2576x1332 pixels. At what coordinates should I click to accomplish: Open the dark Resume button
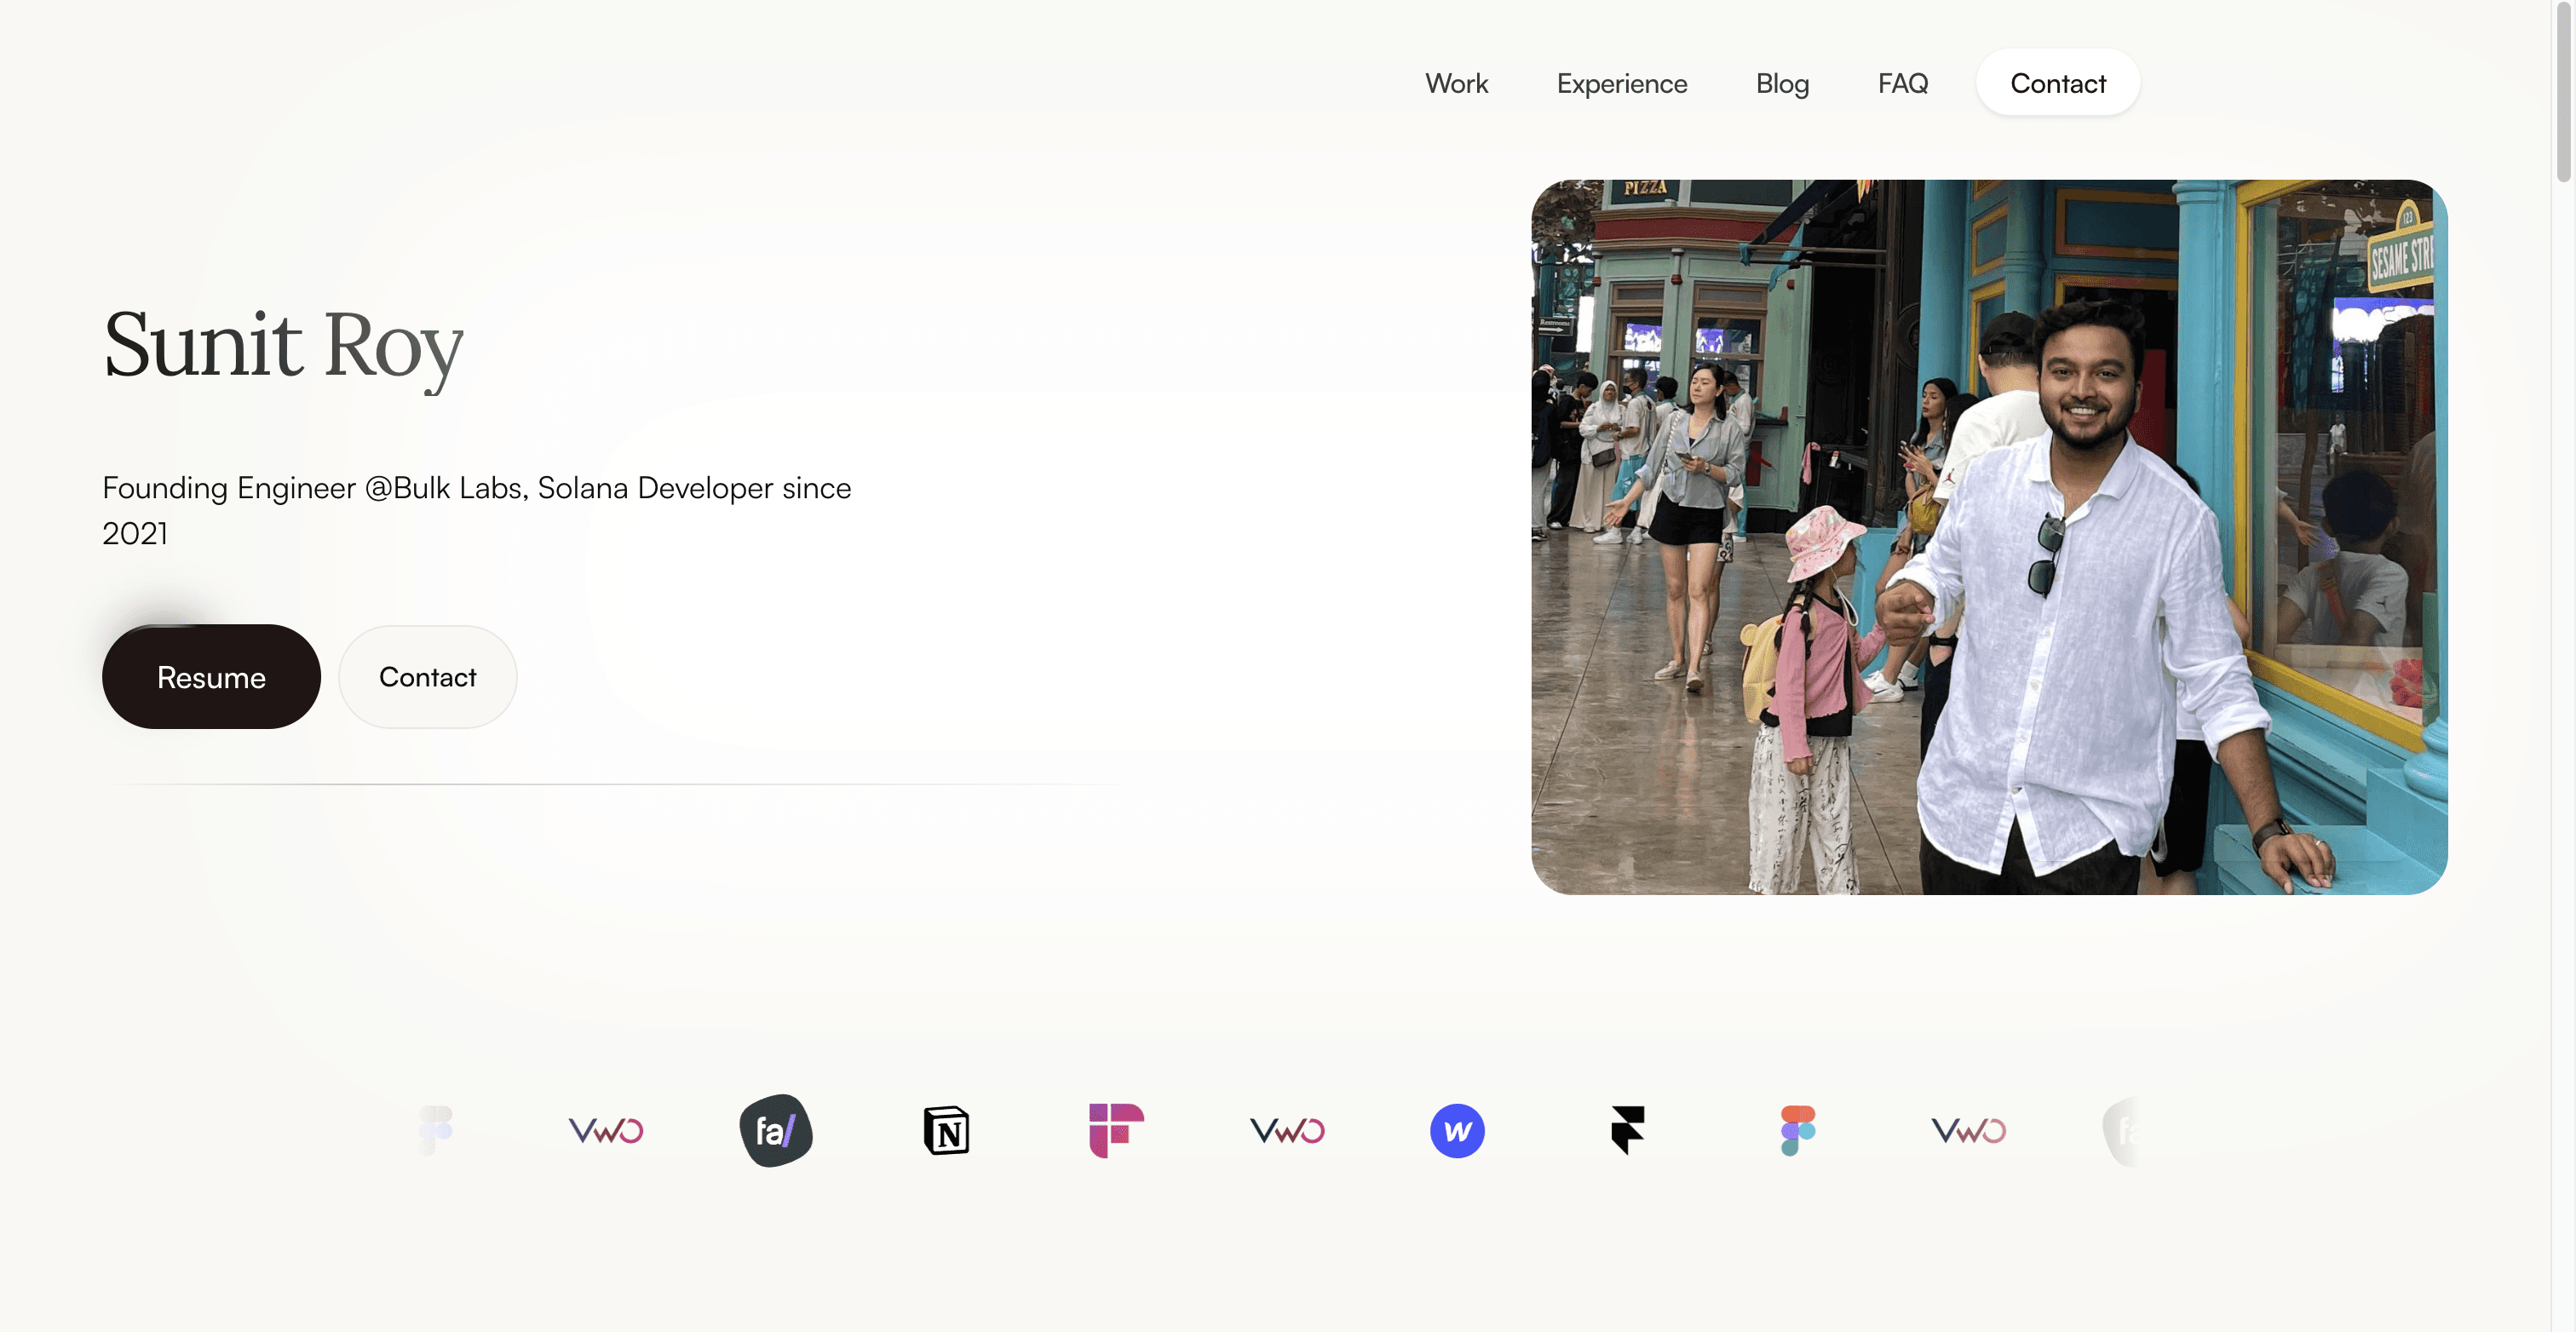211,677
